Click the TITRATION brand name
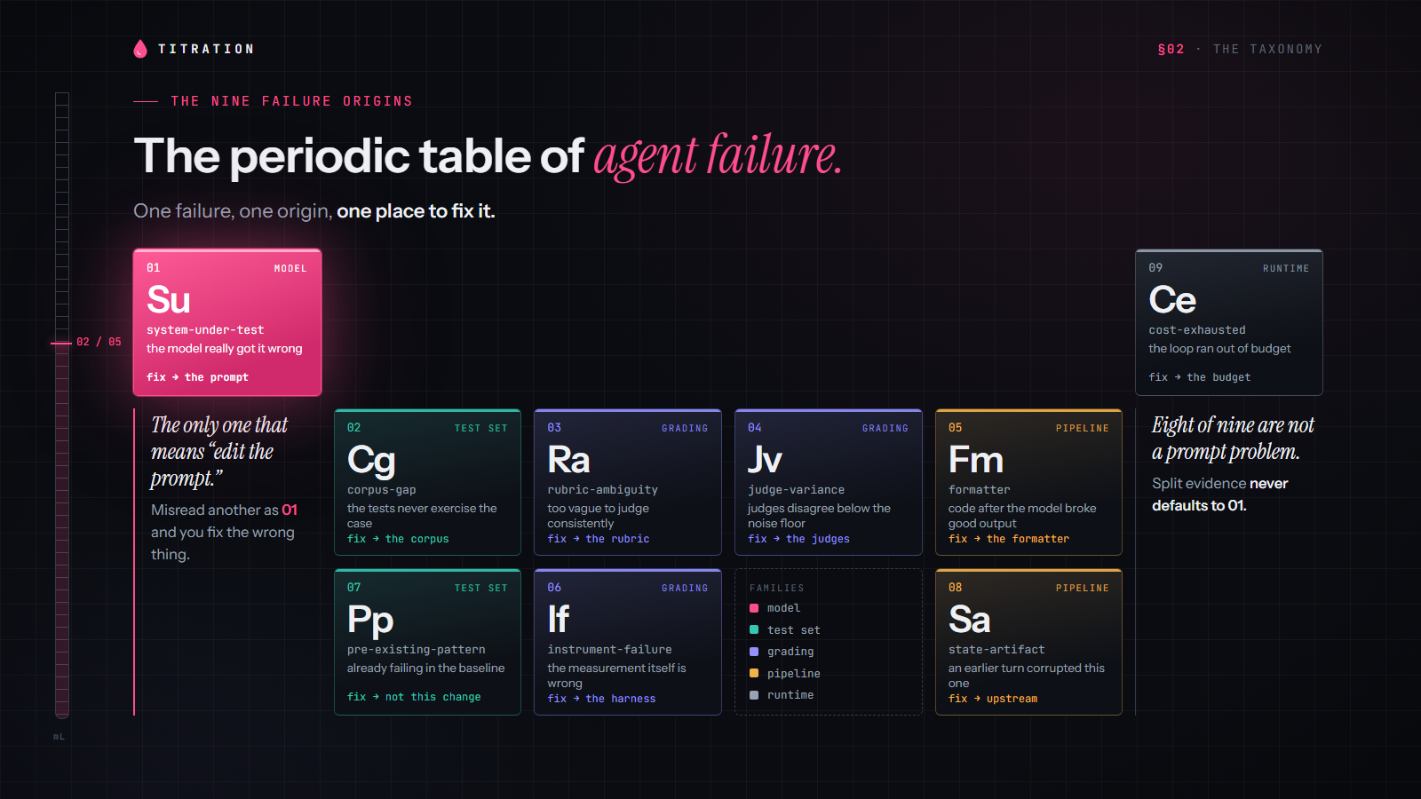The width and height of the screenshot is (1421, 799). pyautogui.click(x=206, y=49)
